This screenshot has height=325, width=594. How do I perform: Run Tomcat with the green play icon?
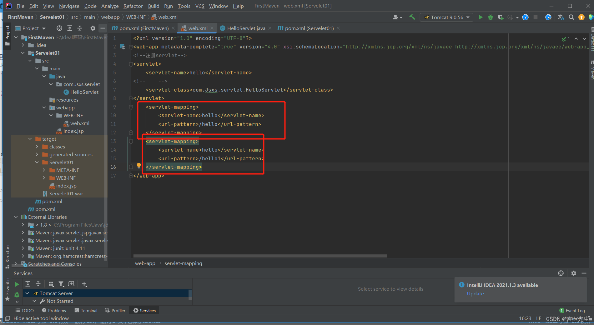[481, 17]
